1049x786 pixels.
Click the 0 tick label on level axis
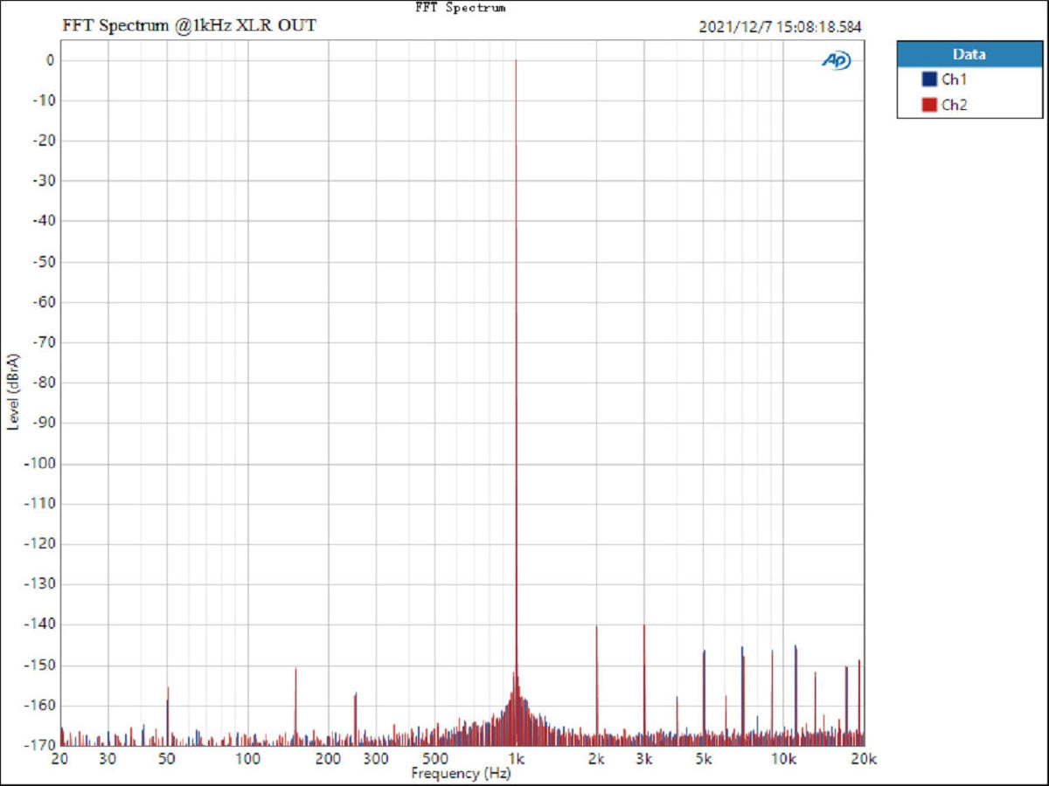[51, 60]
